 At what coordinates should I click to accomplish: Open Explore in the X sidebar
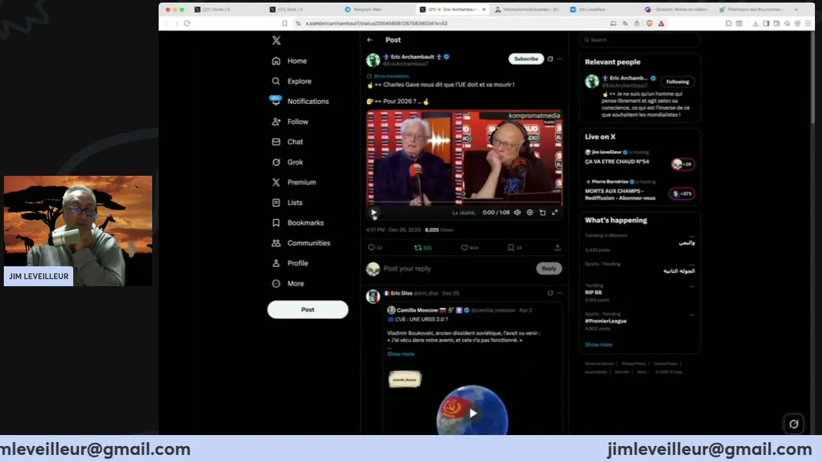point(292,81)
